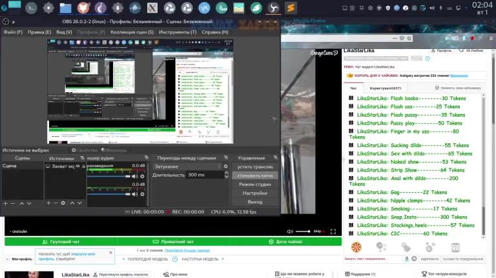This screenshot has height=278, width=496.
Task: Click the add scene plus icon
Action: pyautogui.click(x=5, y=203)
